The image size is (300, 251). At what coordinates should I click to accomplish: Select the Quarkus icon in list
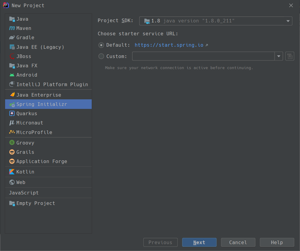click(x=12, y=114)
